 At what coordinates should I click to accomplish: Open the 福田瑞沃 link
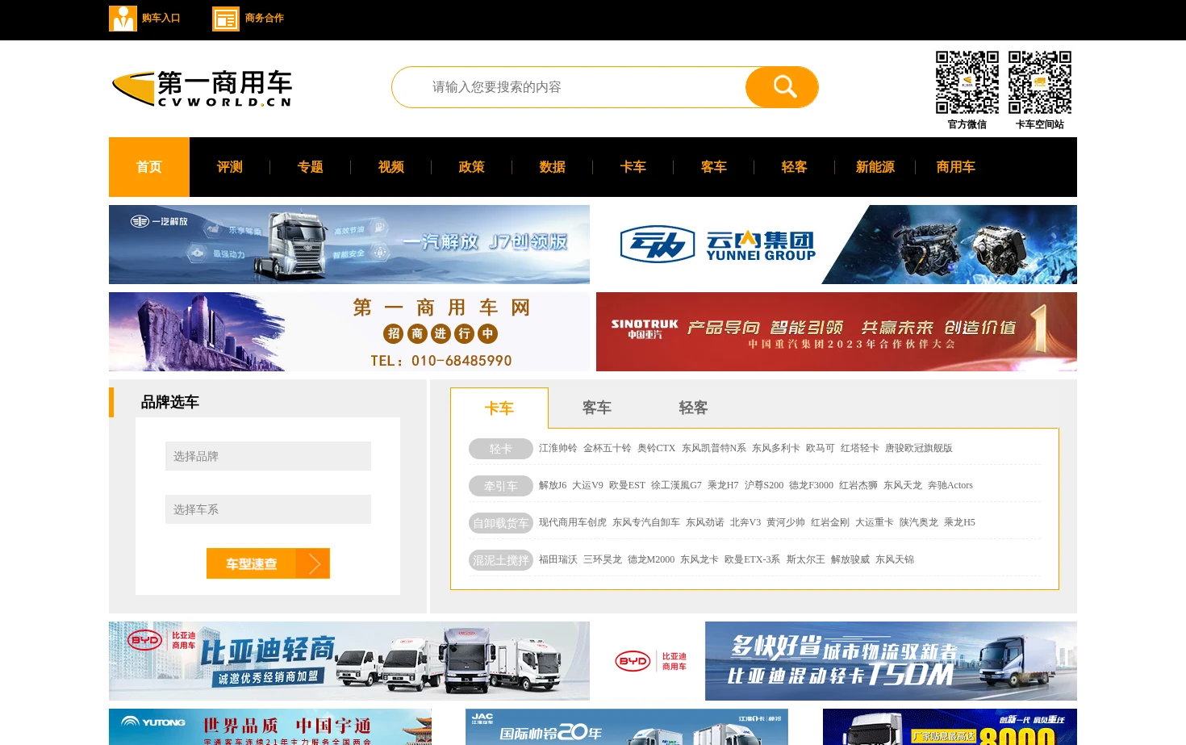pos(558,559)
